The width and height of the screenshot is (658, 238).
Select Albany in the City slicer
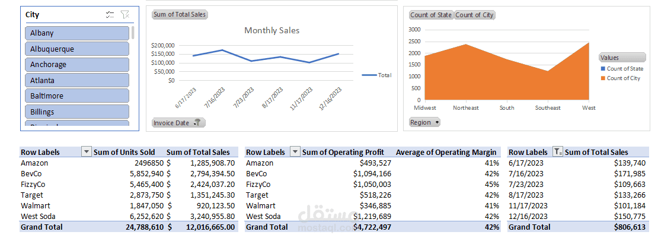point(77,33)
